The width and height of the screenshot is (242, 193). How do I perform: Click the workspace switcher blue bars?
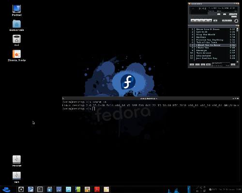[x=189, y=190]
